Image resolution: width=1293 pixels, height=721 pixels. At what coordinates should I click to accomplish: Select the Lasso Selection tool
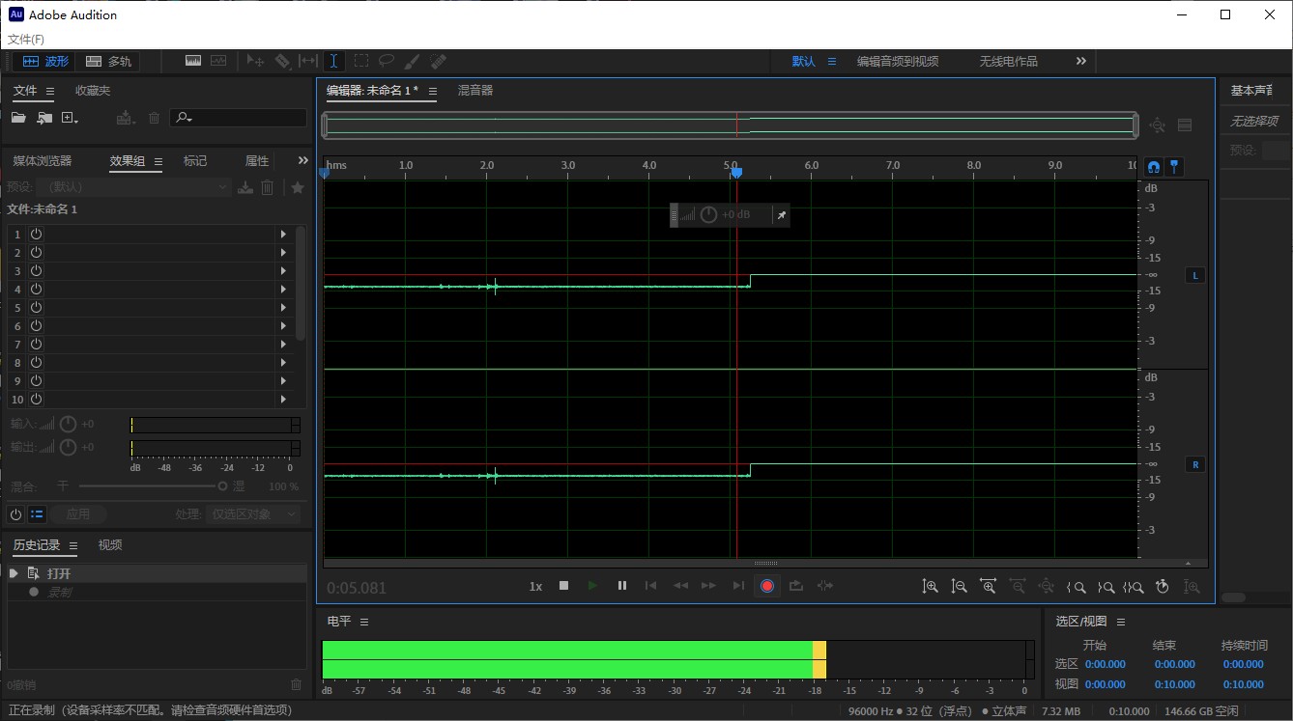coord(387,61)
